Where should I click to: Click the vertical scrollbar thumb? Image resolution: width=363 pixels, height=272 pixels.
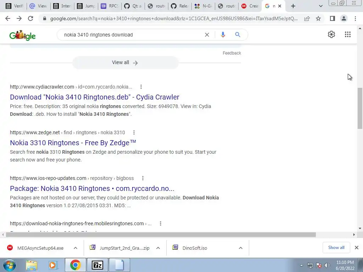click(360, 108)
